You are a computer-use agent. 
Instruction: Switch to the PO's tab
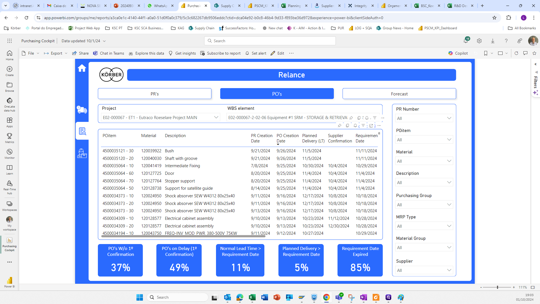[277, 94]
